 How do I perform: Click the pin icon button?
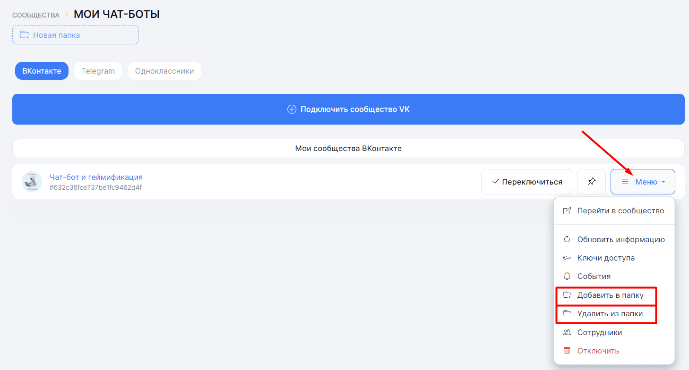coord(591,182)
